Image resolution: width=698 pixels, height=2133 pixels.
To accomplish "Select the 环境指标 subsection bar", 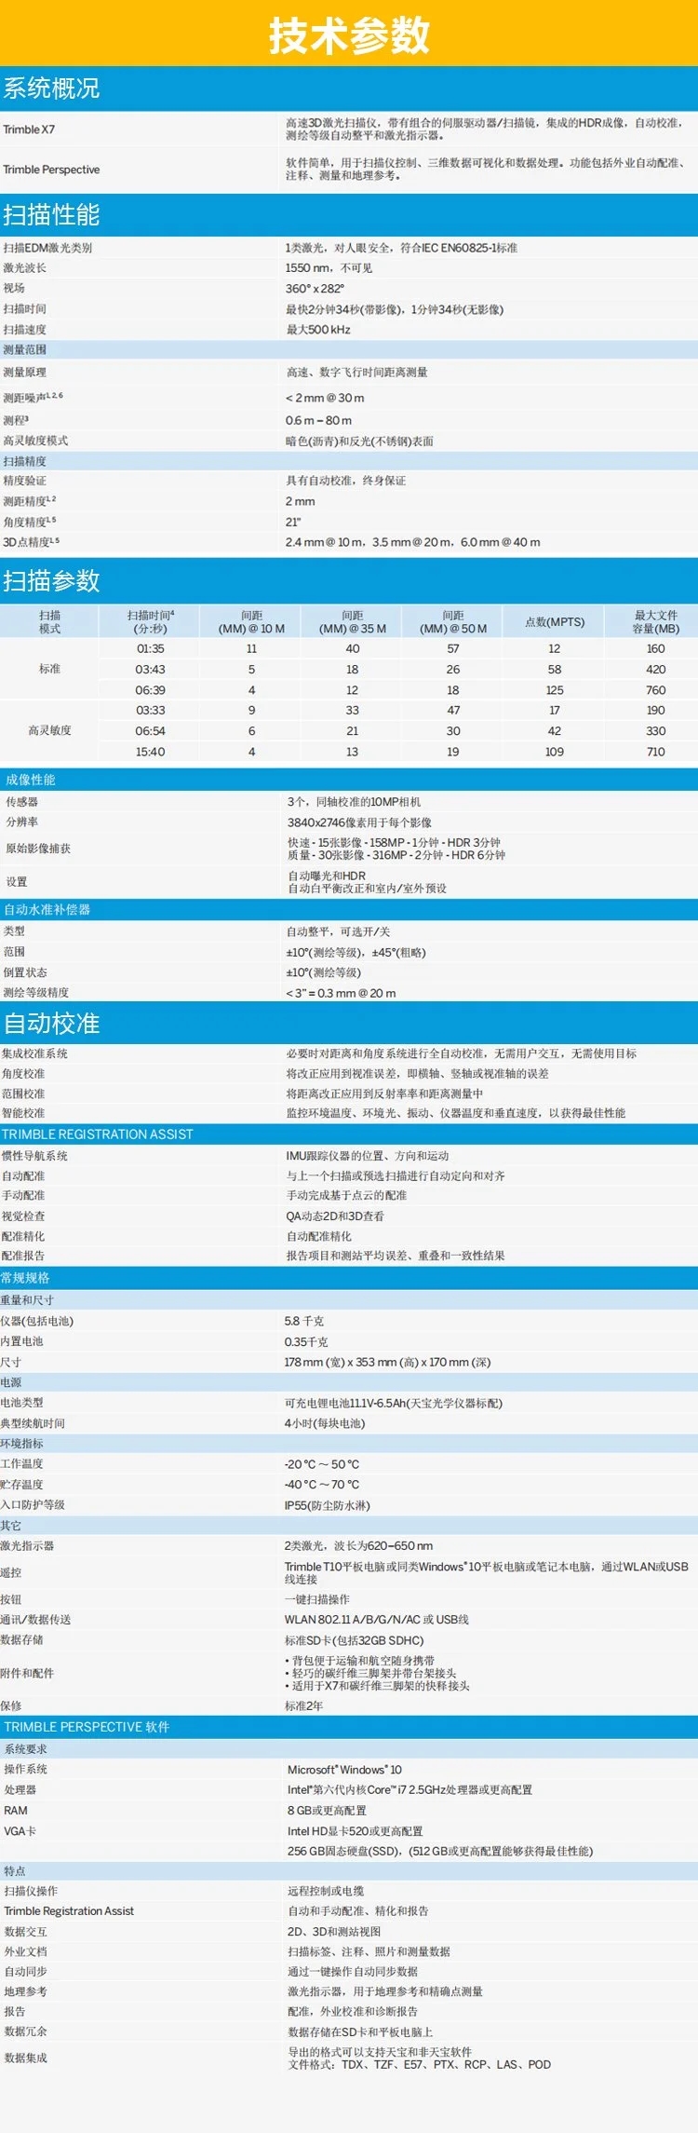I will (349, 1444).
